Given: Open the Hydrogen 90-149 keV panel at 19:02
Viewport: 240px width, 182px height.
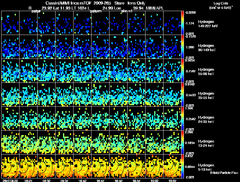Looking at the screenshot, I should 154,47.
